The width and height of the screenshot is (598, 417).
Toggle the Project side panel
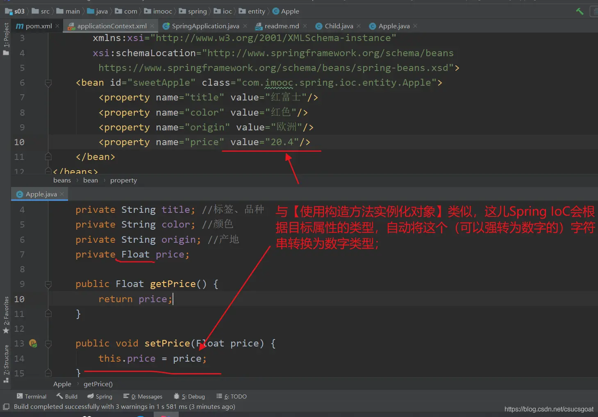tap(6, 39)
